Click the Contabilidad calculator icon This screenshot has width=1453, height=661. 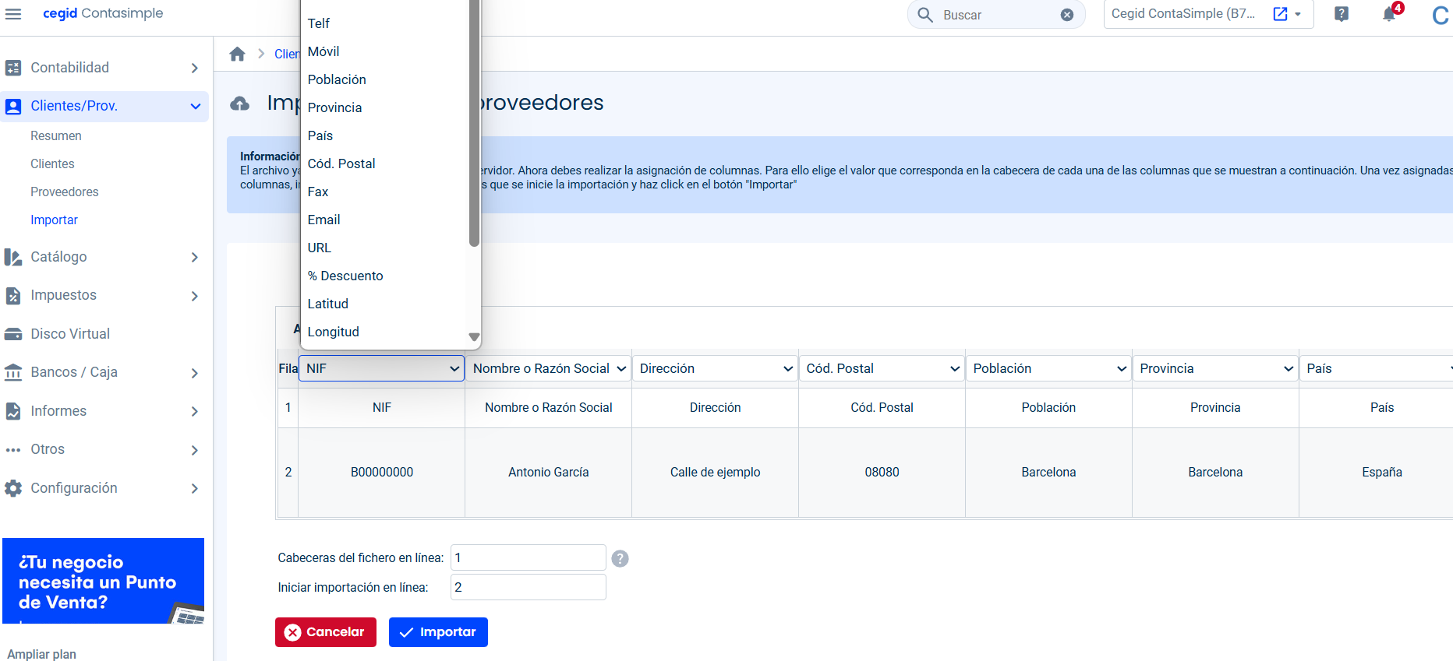[13, 68]
